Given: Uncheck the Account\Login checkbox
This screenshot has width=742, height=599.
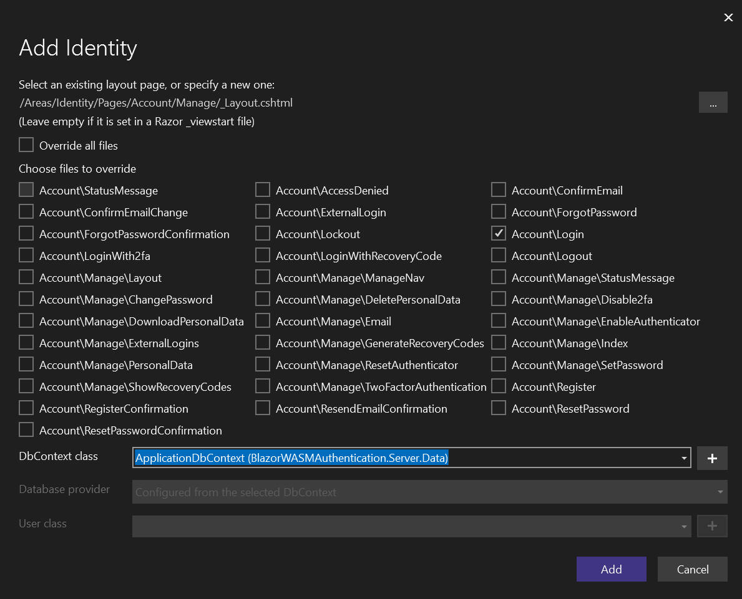Looking at the screenshot, I should [499, 234].
